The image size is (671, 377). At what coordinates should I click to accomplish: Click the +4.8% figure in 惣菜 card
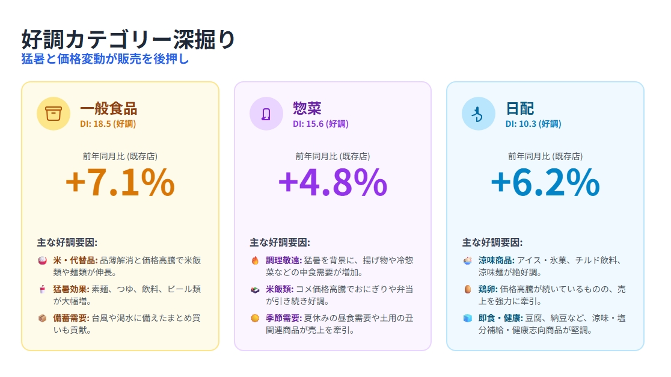point(333,182)
